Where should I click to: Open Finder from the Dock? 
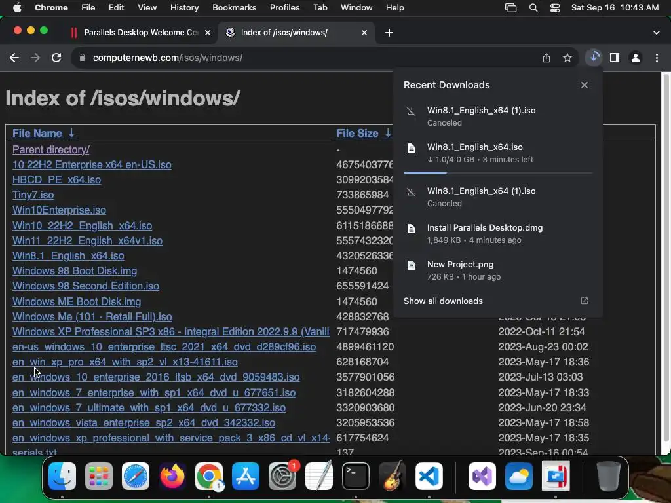(x=62, y=475)
